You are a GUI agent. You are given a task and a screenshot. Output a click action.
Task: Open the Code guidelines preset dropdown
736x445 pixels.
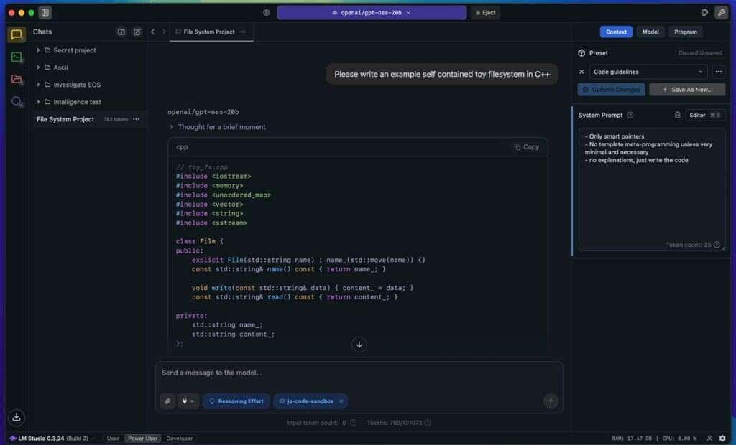(648, 72)
